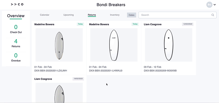The height and width of the screenshot is (103, 219).
Task: Go to the Inventory tab
Action: pyautogui.click(x=115, y=15)
